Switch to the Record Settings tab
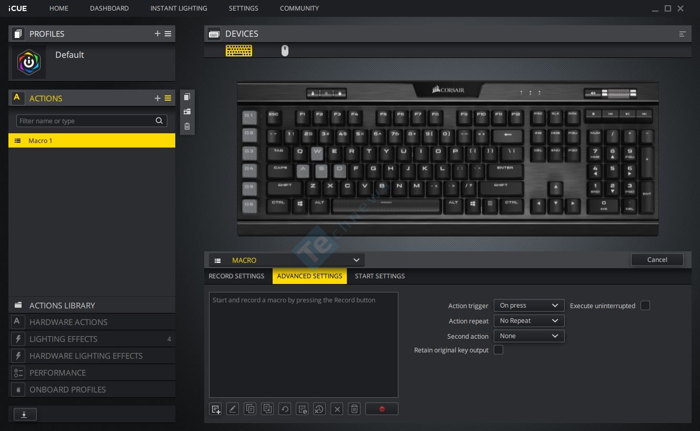The image size is (700, 431). 237,276
